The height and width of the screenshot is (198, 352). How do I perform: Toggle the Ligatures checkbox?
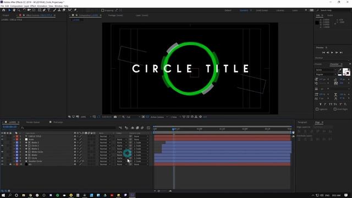point(317,109)
